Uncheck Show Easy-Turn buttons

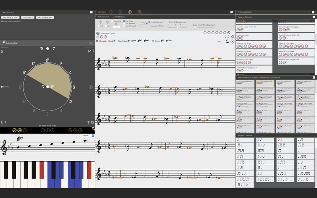2,21
